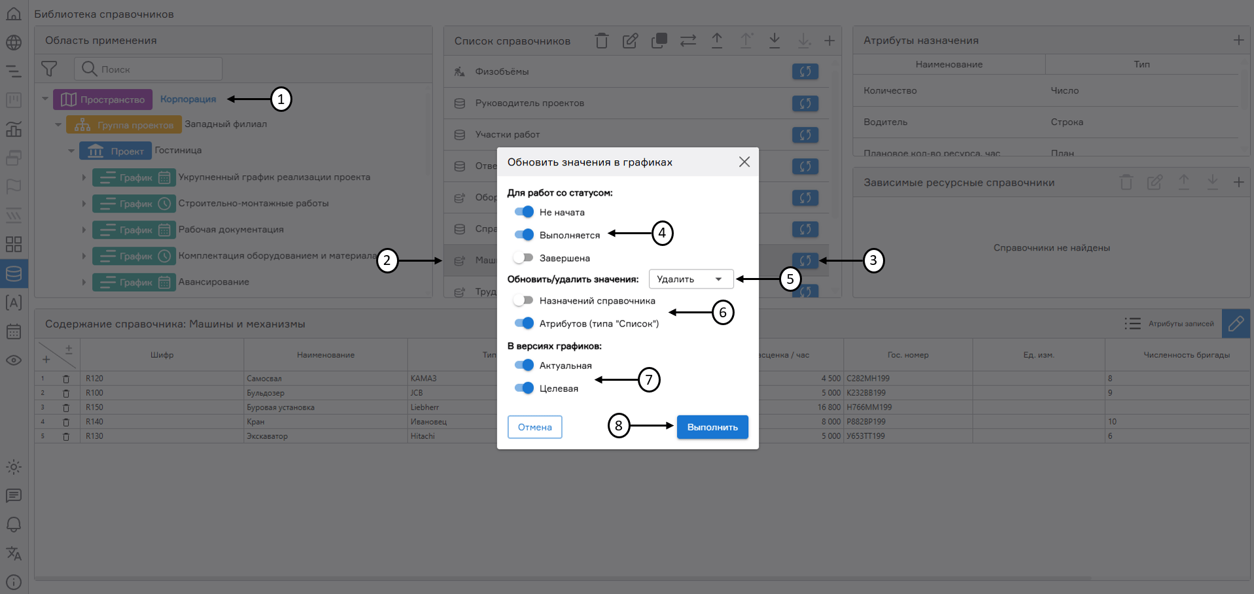
Task: Open the globe icon in left sidebar
Action: click(x=14, y=43)
